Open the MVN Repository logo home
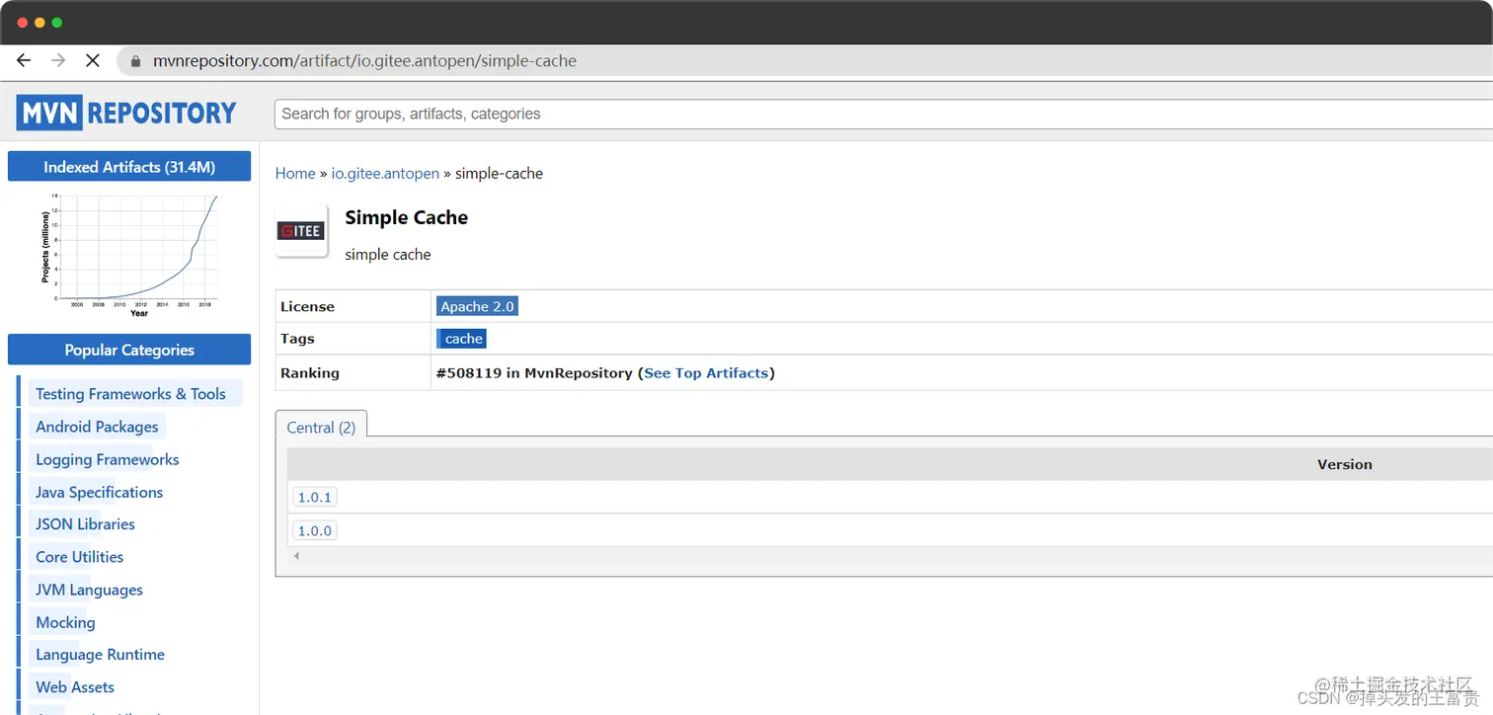Viewport: 1493px width, 715px height. click(126, 113)
